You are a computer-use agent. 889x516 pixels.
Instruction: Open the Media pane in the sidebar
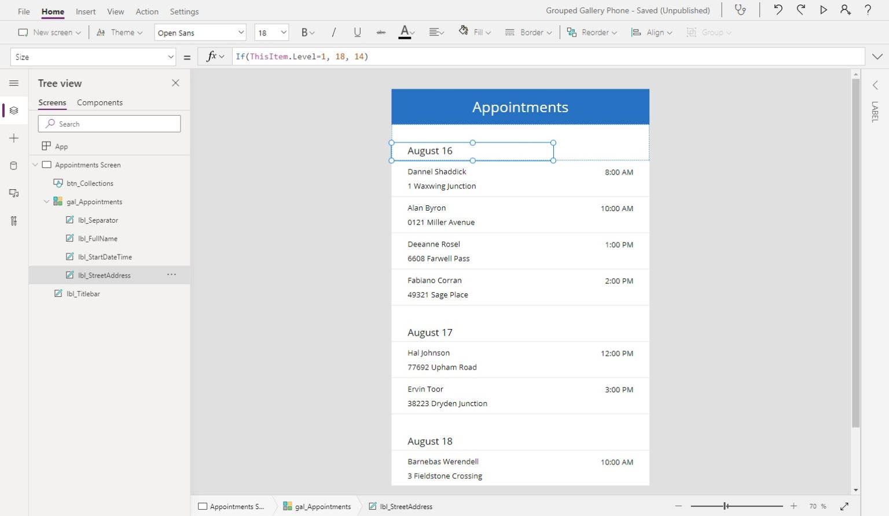coord(13,193)
